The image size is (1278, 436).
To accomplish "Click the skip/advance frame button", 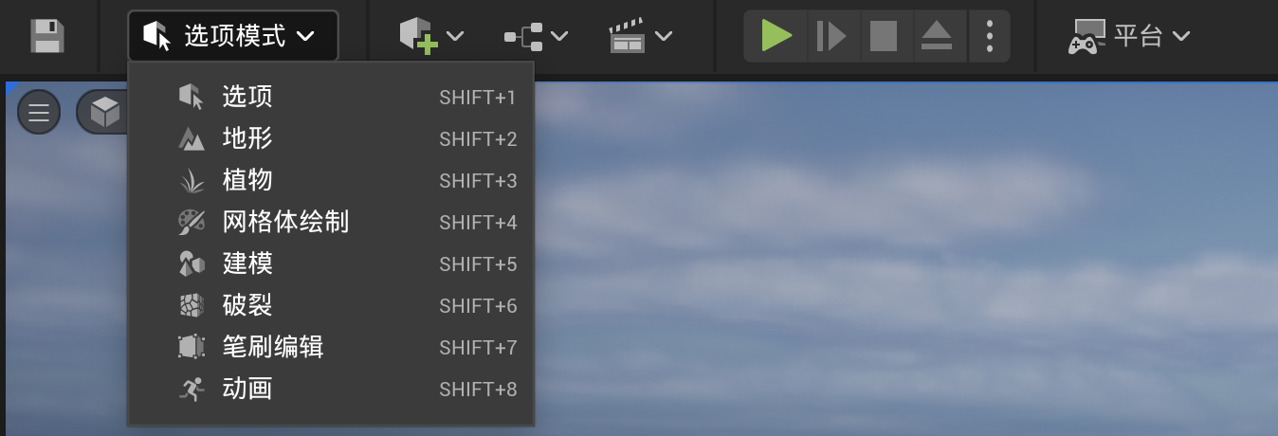I will coord(831,36).
